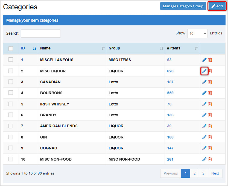The image size is (228, 186).
Task: Open the Show entries dropdown
Action: [x=197, y=33]
